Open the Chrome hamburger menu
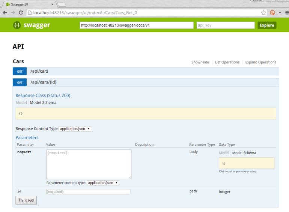This screenshot has height=212, width=289. coord(285,12)
